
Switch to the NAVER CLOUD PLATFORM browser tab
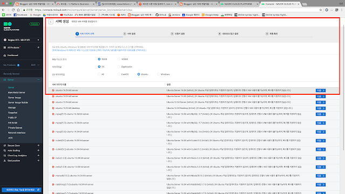click(x=239, y=4)
